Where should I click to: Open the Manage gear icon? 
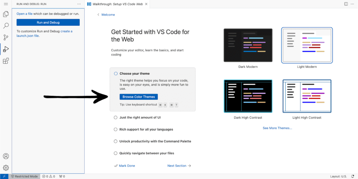6,167
